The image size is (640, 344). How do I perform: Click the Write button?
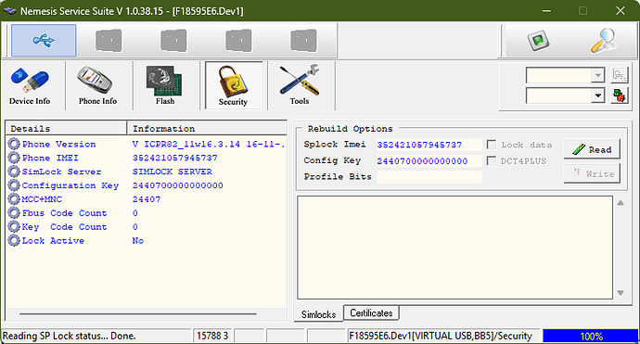click(x=592, y=173)
